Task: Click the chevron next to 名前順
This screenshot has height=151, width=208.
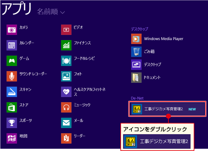Action: tap(63, 13)
